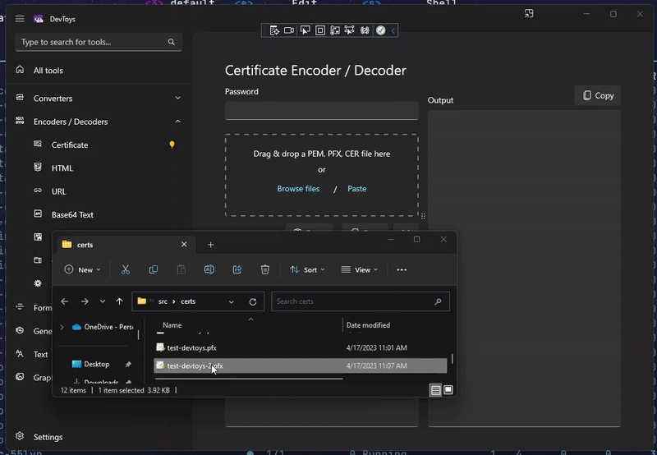Click the Cut scissors icon in Explorer
657x455 pixels.
tap(126, 270)
